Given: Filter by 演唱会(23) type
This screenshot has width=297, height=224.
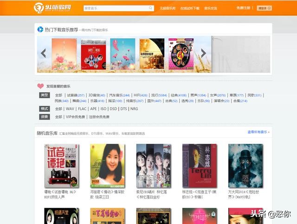Looking at the screenshot, I should (221, 101).
